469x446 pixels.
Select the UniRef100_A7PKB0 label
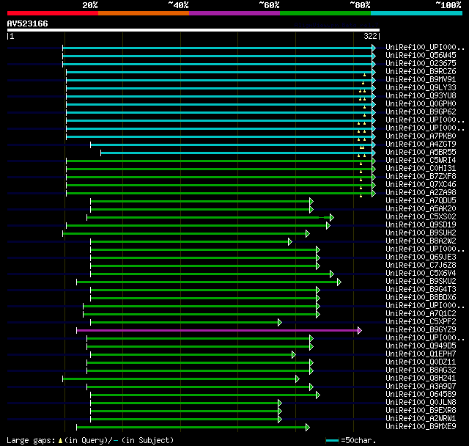[x=421, y=136]
